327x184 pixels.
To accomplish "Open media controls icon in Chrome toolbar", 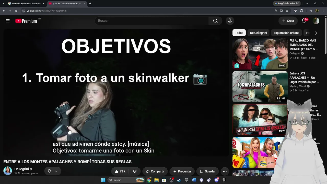I will coord(311,11).
